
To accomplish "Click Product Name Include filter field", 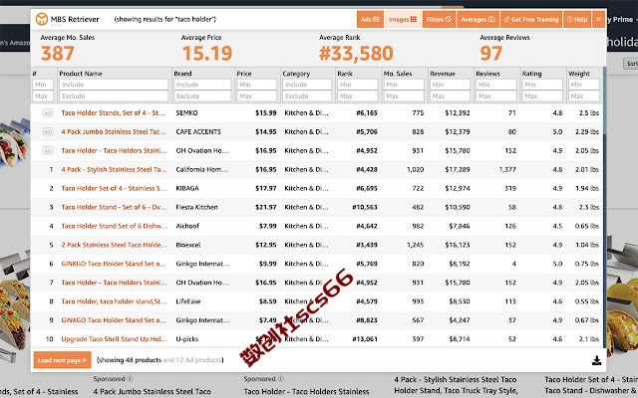I will click(114, 85).
